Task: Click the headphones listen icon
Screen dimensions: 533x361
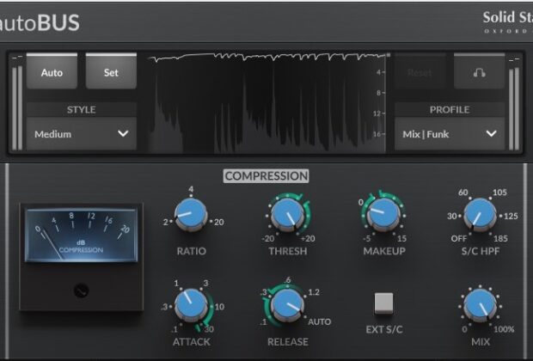Action: point(479,72)
